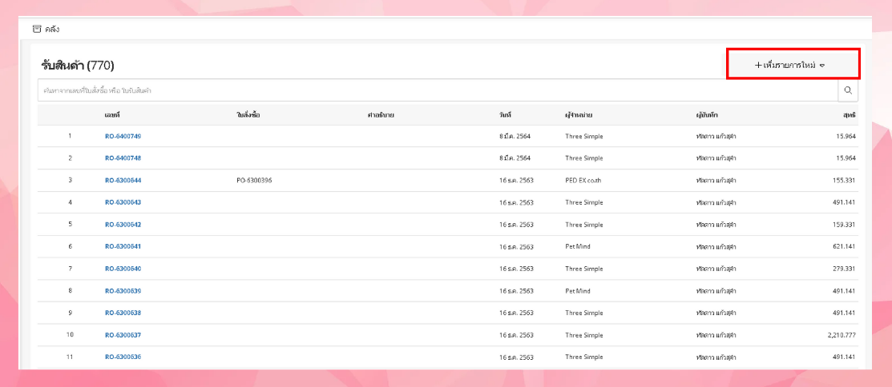Select the RO-6300637 record link
This screenshot has width=892, height=387.
tap(123, 335)
